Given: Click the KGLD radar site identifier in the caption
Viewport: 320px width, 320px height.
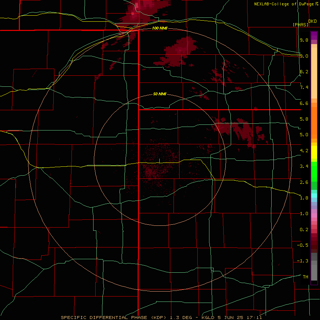Looking at the screenshot, I should pyautogui.click(x=208, y=318).
